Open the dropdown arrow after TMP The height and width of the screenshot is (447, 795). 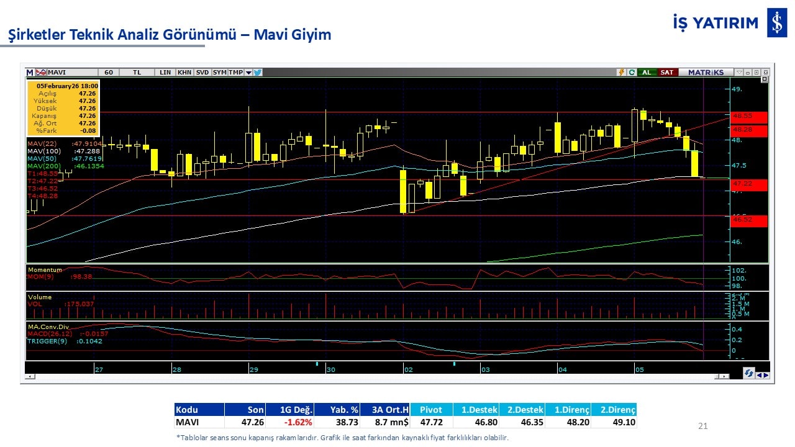coord(248,73)
